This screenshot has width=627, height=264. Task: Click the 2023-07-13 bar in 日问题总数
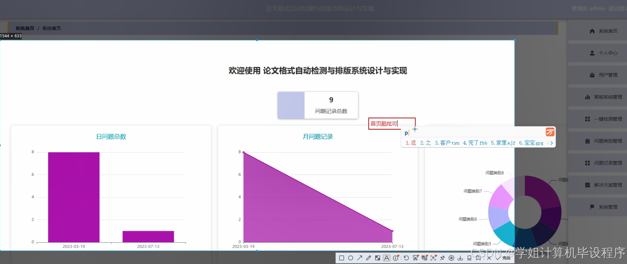148,237
